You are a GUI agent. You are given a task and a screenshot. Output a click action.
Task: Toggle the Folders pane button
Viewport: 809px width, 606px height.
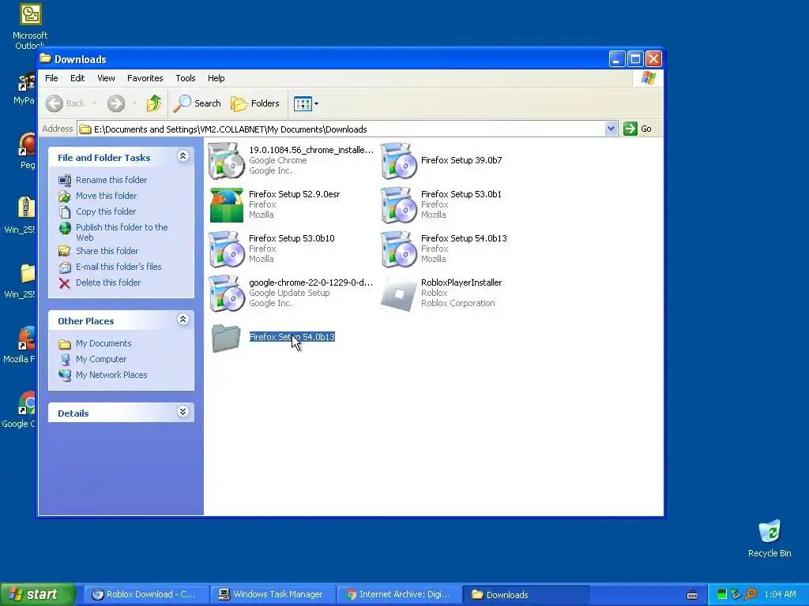coord(255,103)
